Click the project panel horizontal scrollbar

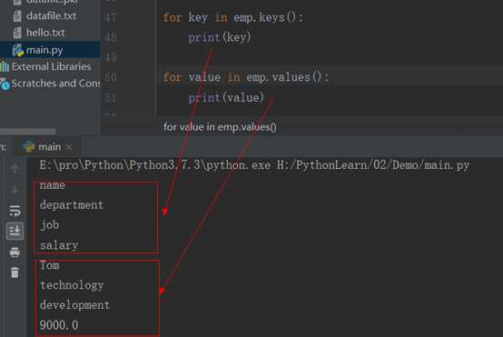28,132
